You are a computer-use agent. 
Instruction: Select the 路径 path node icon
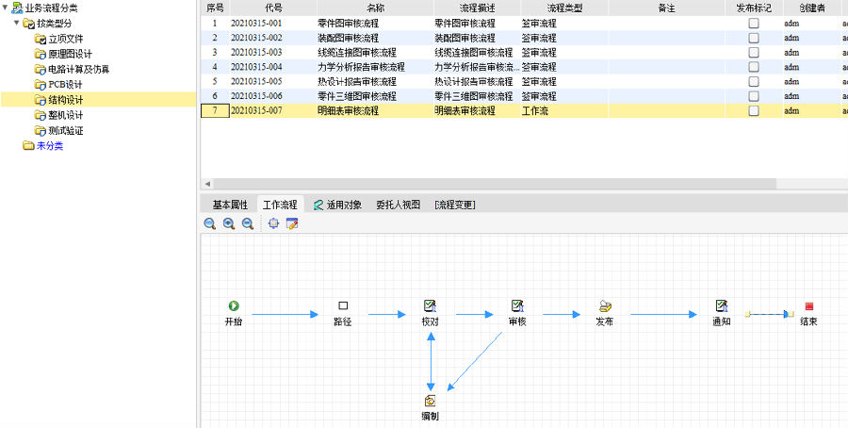click(343, 306)
